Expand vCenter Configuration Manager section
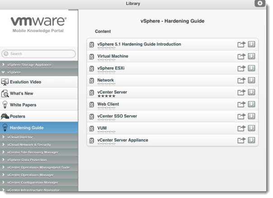 [39, 182]
